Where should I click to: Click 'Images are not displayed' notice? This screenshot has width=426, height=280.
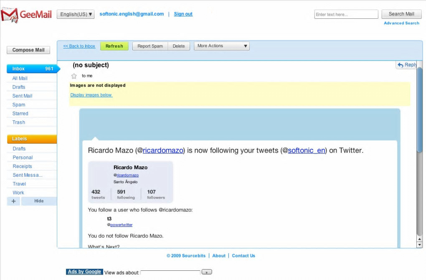(x=98, y=85)
